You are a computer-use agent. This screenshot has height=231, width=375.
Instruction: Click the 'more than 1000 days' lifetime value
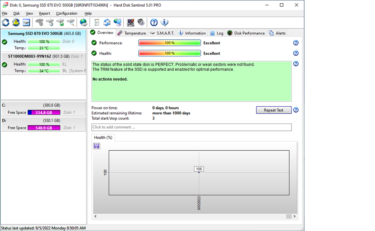coord(171,113)
